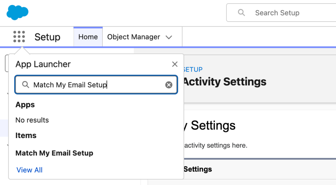The width and height of the screenshot is (336, 185).
Task: Click the Salesforce cloud logo
Action: [x=17, y=12]
